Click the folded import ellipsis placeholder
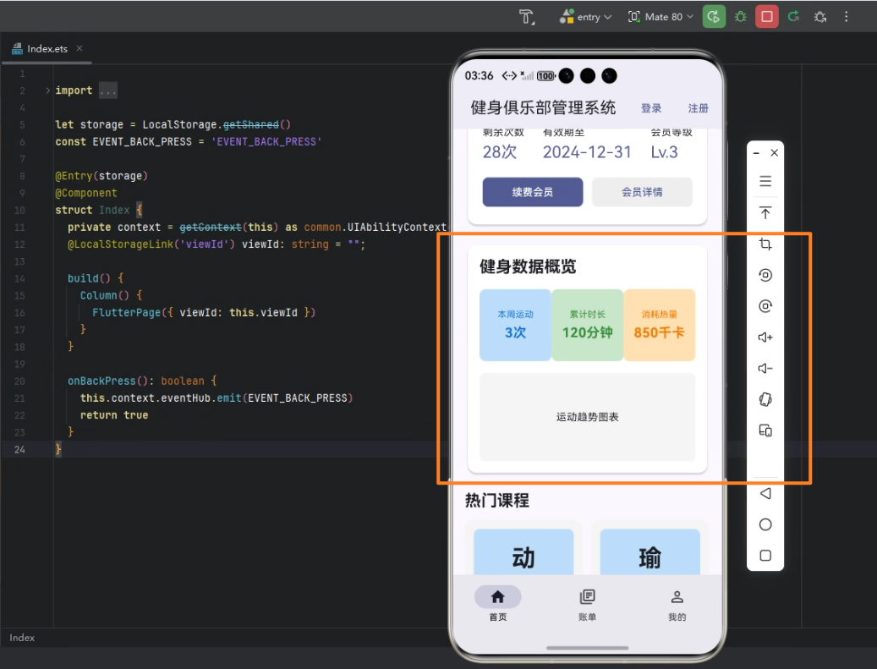Viewport: 877px width, 669px height. point(108,90)
